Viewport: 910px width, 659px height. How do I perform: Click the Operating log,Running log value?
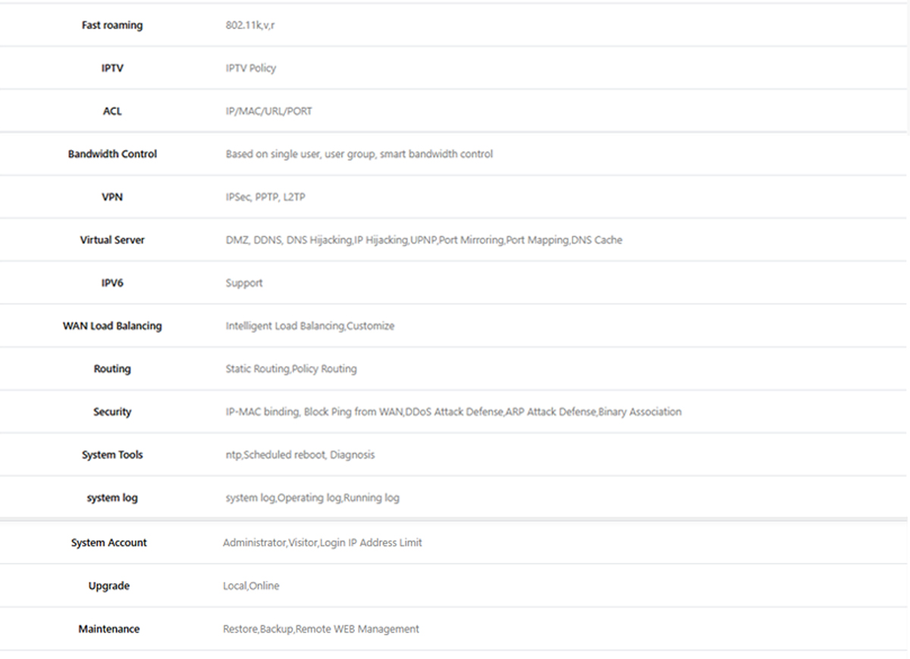point(312,498)
